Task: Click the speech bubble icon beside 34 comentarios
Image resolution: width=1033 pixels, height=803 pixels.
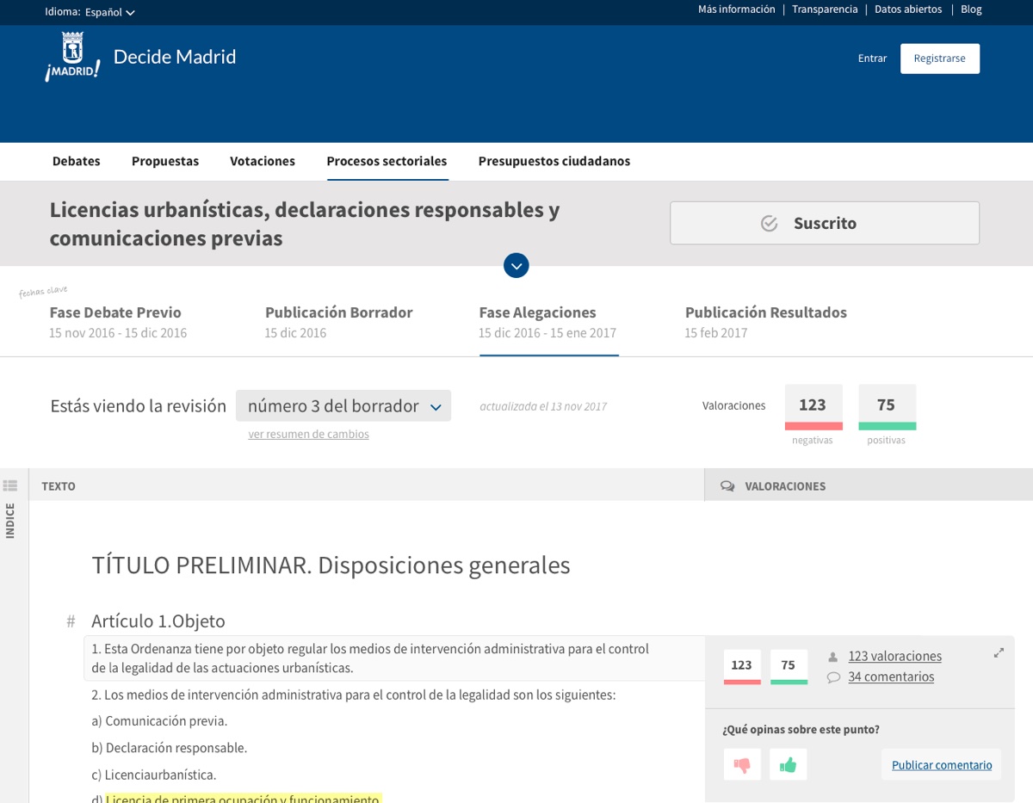Action: (x=833, y=677)
